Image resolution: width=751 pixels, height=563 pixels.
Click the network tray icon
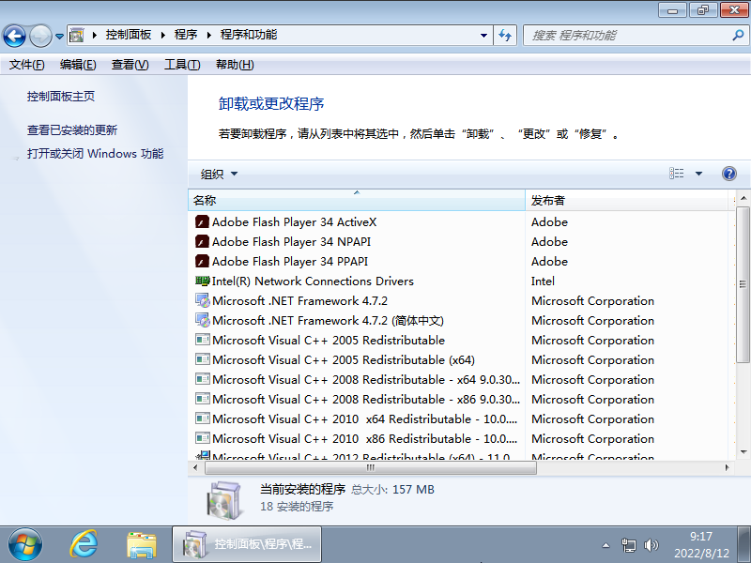coord(628,545)
